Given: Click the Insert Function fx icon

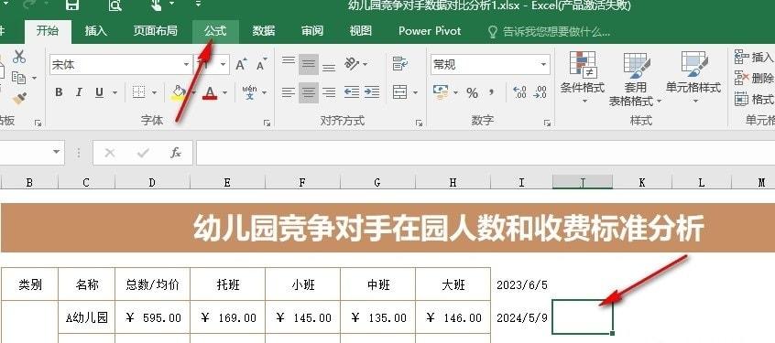Looking at the screenshot, I should tap(176, 153).
